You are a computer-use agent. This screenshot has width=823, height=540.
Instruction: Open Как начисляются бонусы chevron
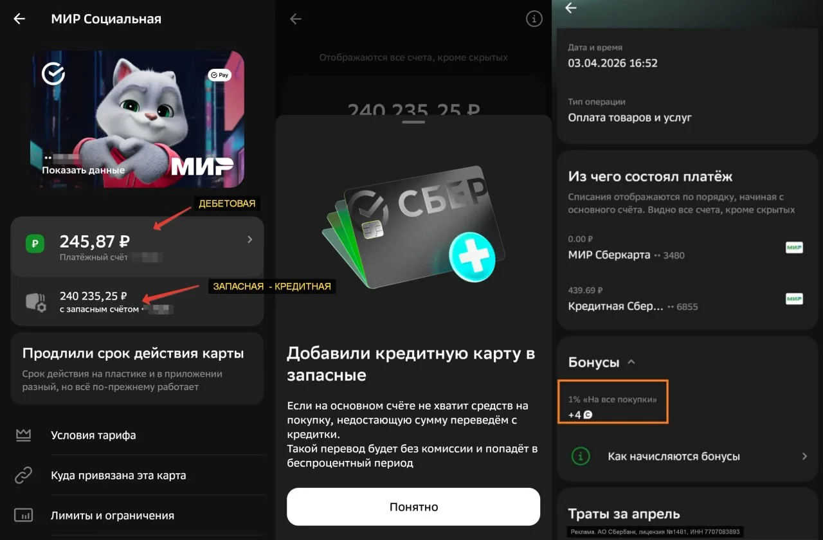click(x=804, y=456)
